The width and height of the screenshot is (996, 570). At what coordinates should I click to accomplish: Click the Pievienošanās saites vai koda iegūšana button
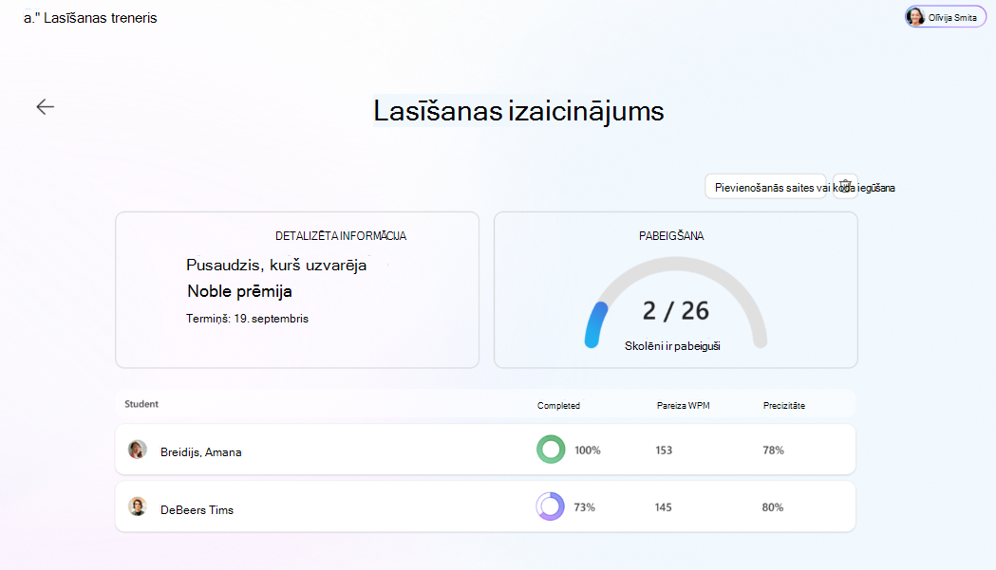pos(765,187)
